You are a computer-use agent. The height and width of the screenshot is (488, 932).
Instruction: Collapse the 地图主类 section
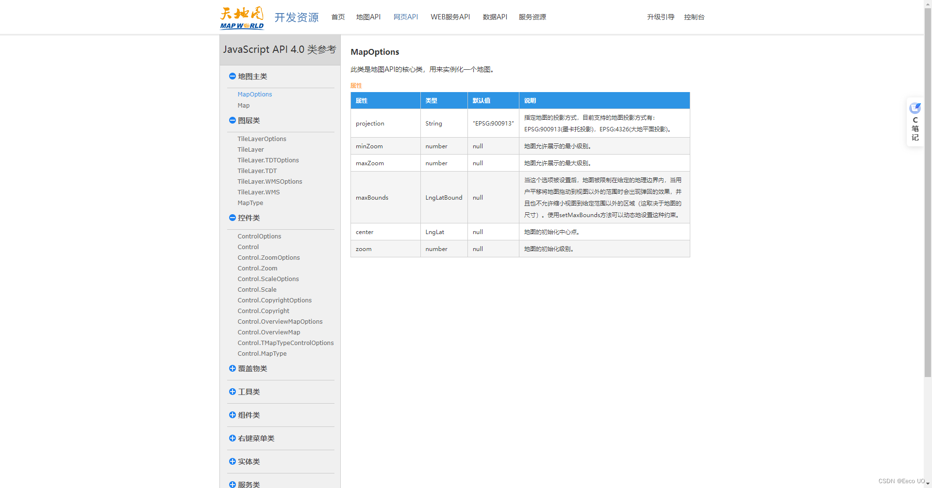click(232, 76)
